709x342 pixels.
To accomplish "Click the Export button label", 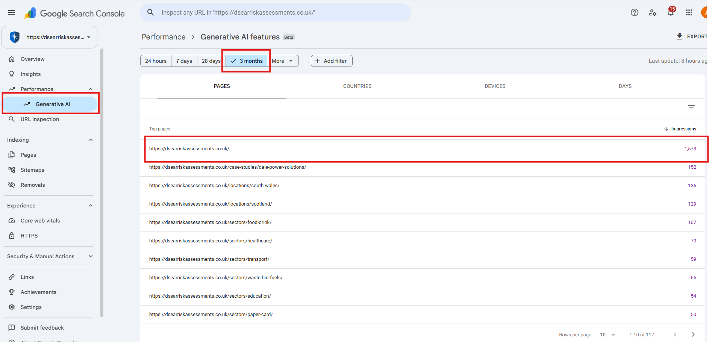I will click(x=698, y=36).
